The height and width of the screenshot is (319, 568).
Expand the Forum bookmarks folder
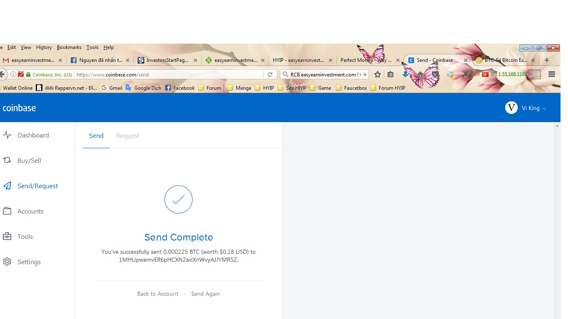210,88
